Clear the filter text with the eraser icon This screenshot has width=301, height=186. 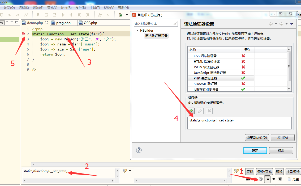(x=175, y=24)
